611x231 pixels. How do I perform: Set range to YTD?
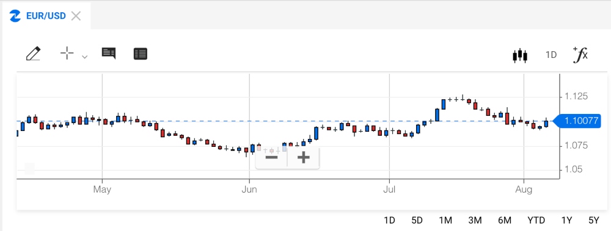pos(536,221)
